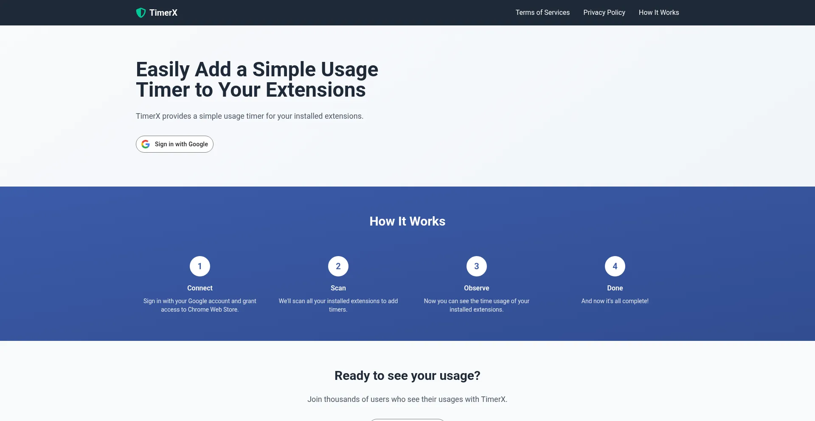
Task: Select the step 2 circle badge
Action: tap(338, 266)
